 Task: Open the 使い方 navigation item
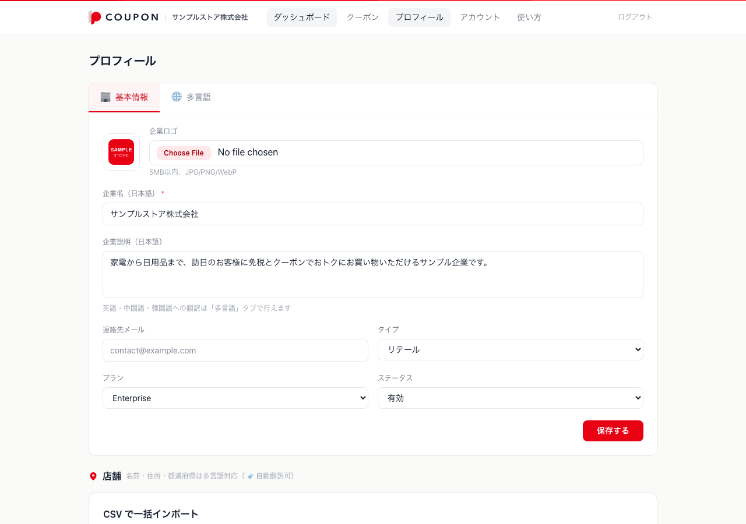529,17
